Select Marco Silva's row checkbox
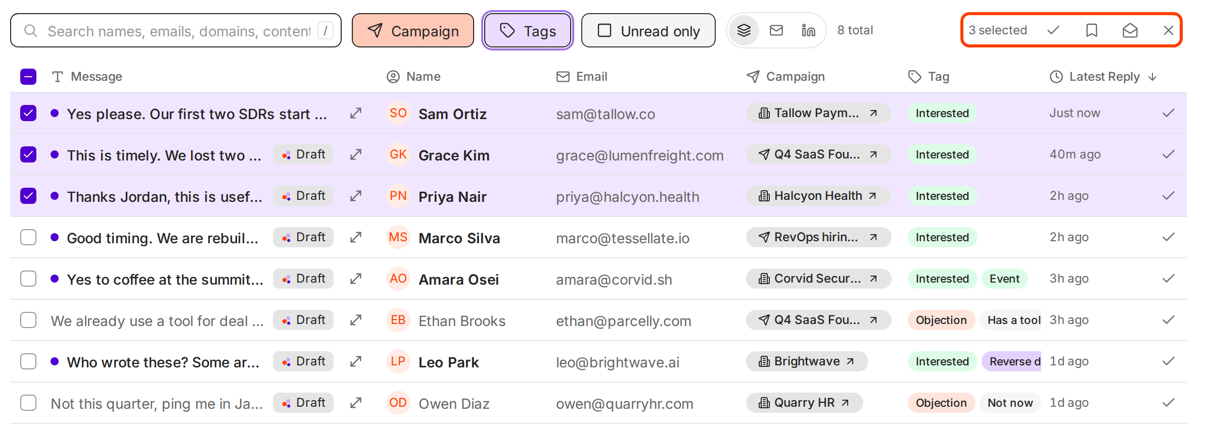The image size is (1205, 434). [x=28, y=237]
